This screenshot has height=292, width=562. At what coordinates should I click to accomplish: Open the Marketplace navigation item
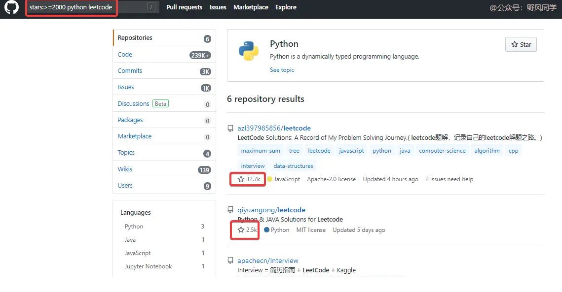(x=251, y=7)
